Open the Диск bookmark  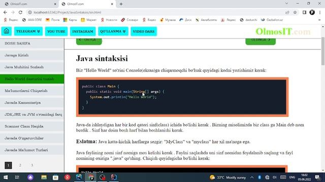[185, 20]
